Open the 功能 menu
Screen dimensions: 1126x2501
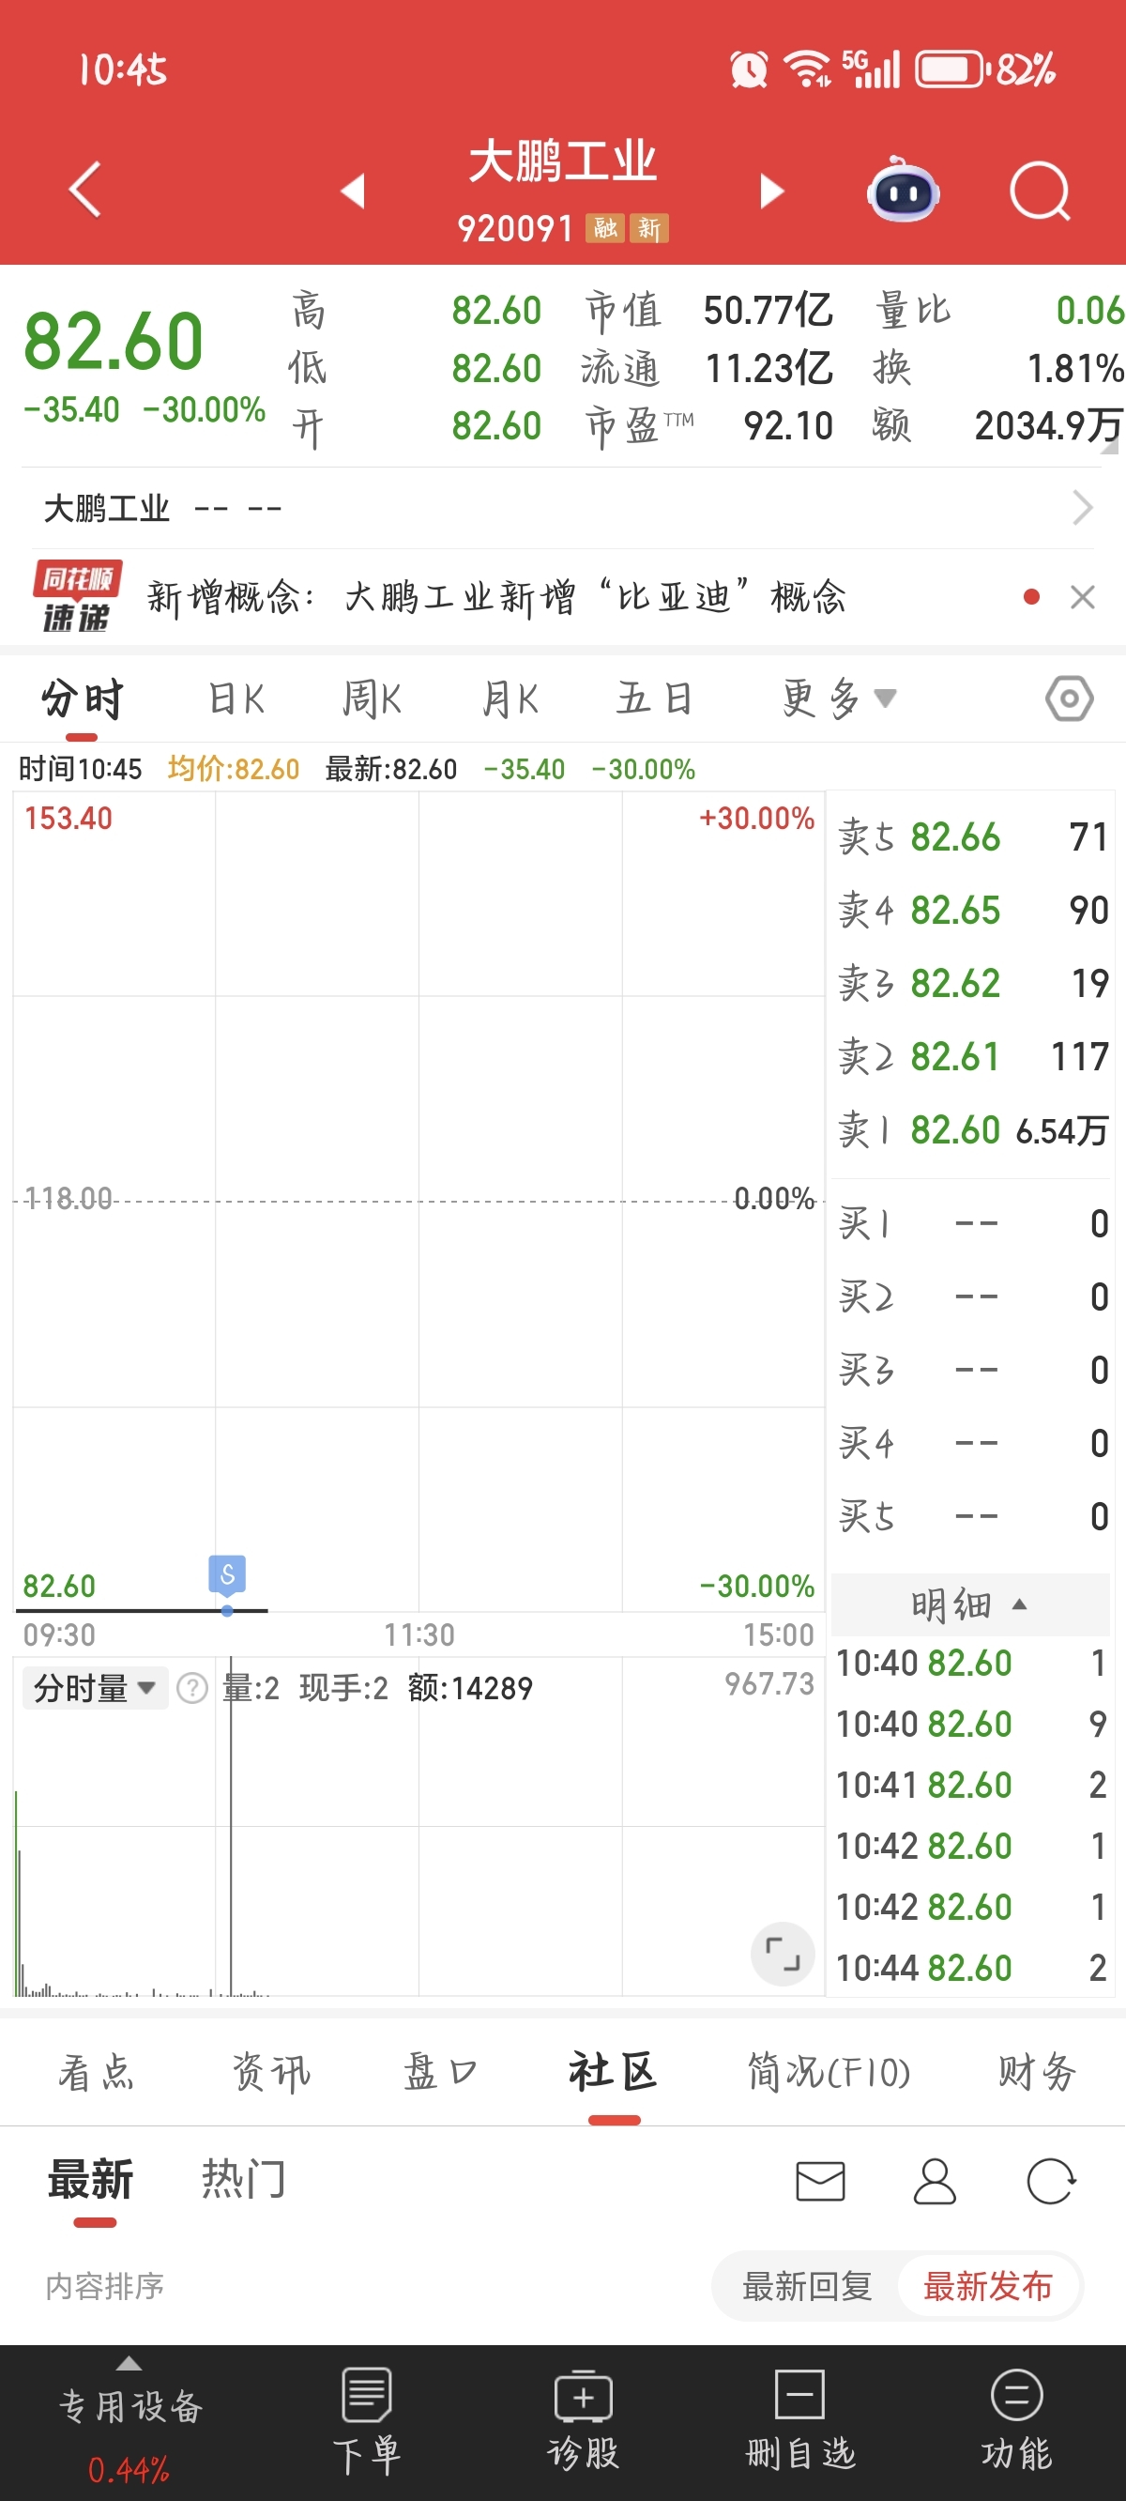pyautogui.click(x=1016, y=2418)
